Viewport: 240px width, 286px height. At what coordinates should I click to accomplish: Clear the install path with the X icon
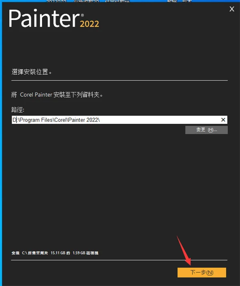point(223,120)
